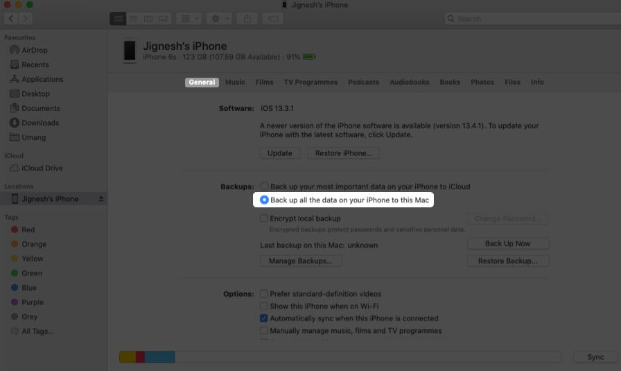
Task: Go forward with the forward arrow
Action: point(25,19)
